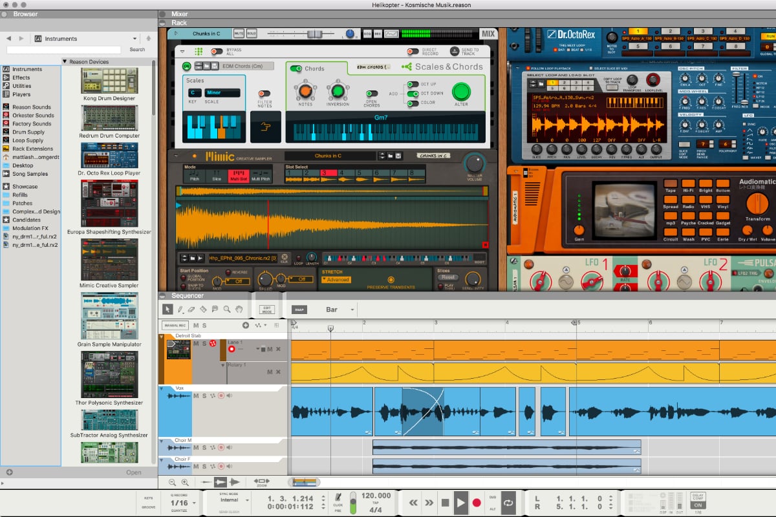Delete Lane 1 with its X icon
Image resolution: width=776 pixels, height=517 pixels.
tap(278, 349)
